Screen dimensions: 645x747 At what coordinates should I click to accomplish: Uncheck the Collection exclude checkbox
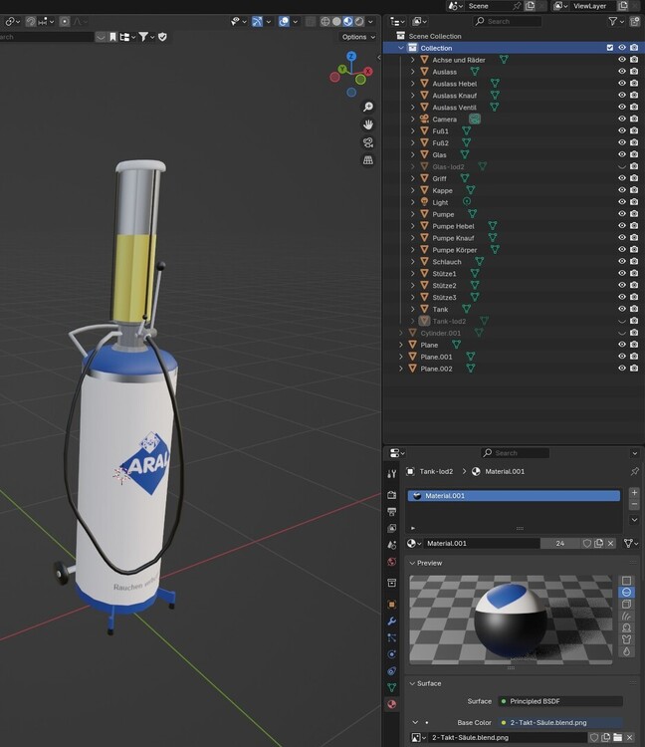pos(610,48)
